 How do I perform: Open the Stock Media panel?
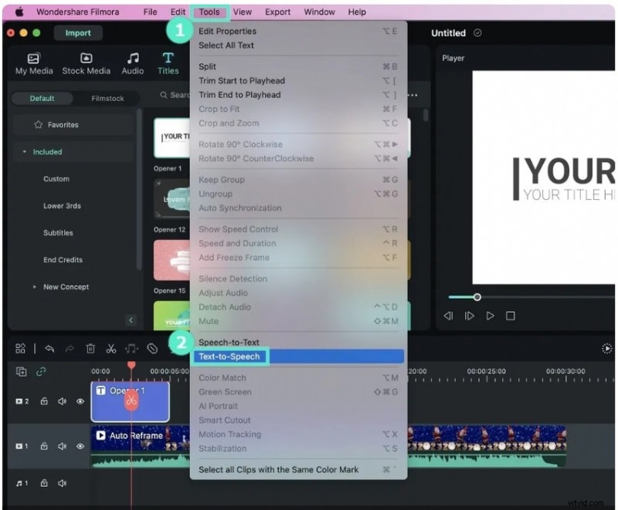tap(87, 62)
